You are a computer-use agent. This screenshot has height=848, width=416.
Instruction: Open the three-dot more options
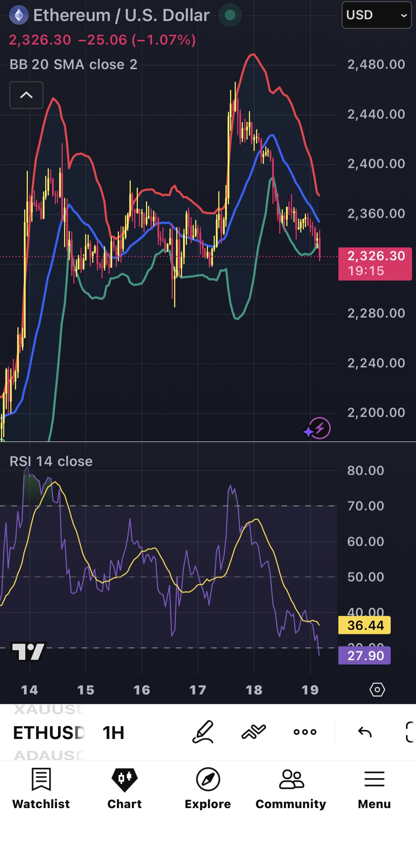305,732
